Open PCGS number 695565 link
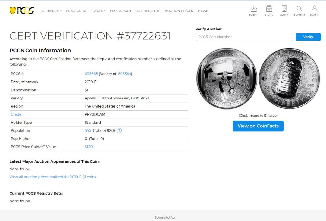 click(x=91, y=74)
